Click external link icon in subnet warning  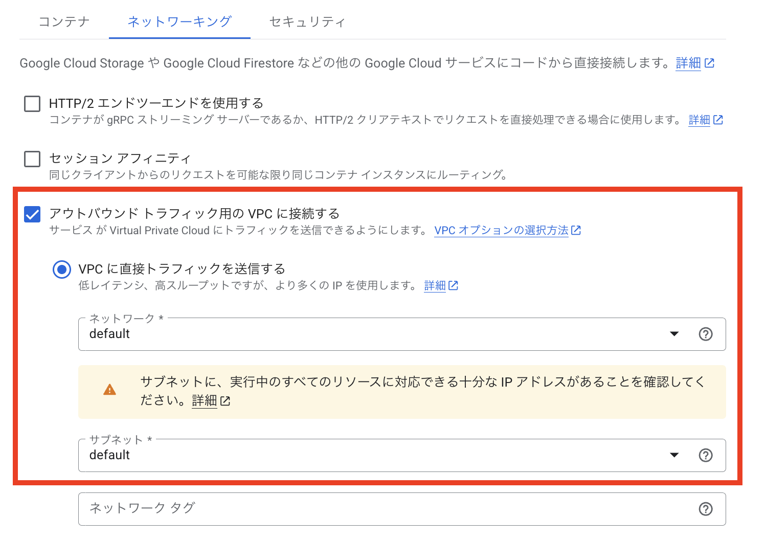pos(225,401)
